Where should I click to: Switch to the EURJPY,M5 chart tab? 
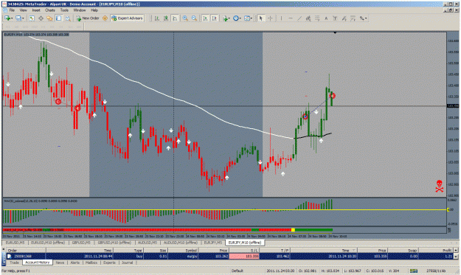point(213,243)
